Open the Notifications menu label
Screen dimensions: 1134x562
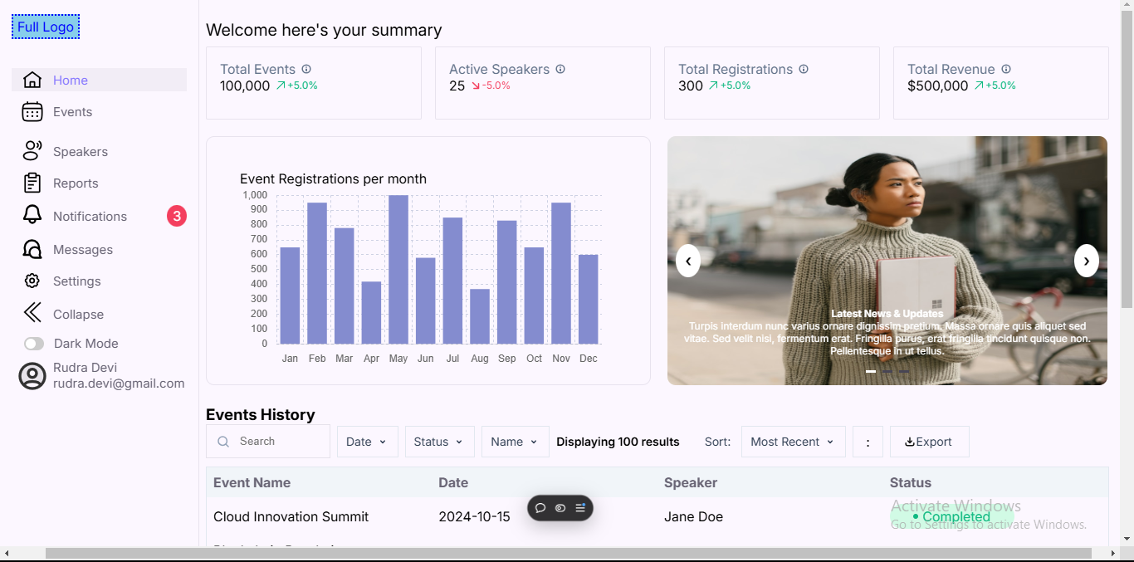tap(90, 216)
